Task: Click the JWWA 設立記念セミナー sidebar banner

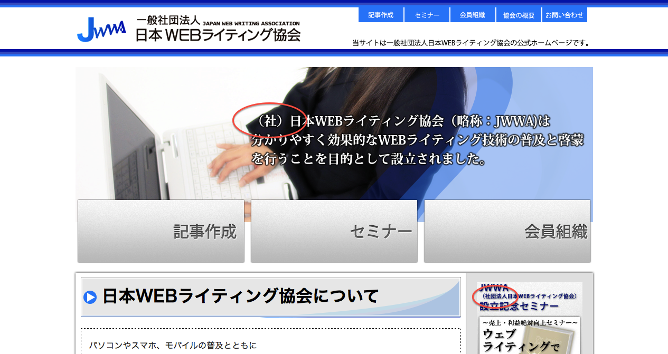Action: (x=529, y=298)
